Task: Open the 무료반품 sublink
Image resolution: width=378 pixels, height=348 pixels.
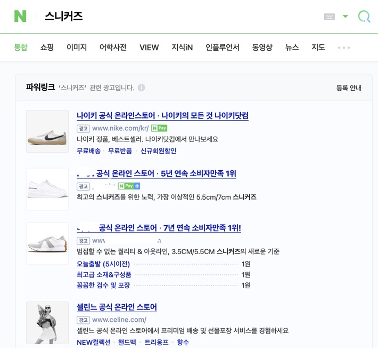Action: pos(120,151)
